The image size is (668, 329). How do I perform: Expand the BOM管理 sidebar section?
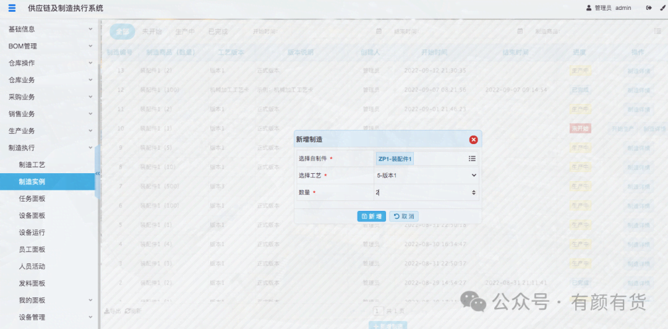(x=49, y=46)
